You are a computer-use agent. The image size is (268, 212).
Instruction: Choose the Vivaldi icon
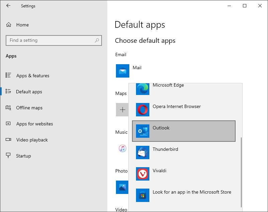point(143,174)
